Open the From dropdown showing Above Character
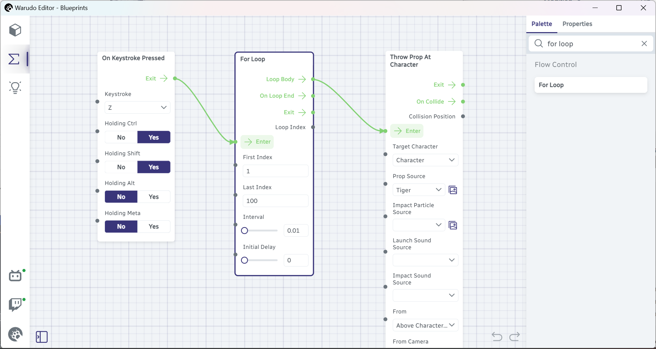Image resolution: width=656 pixels, height=349 pixels. pyautogui.click(x=425, y=325)
